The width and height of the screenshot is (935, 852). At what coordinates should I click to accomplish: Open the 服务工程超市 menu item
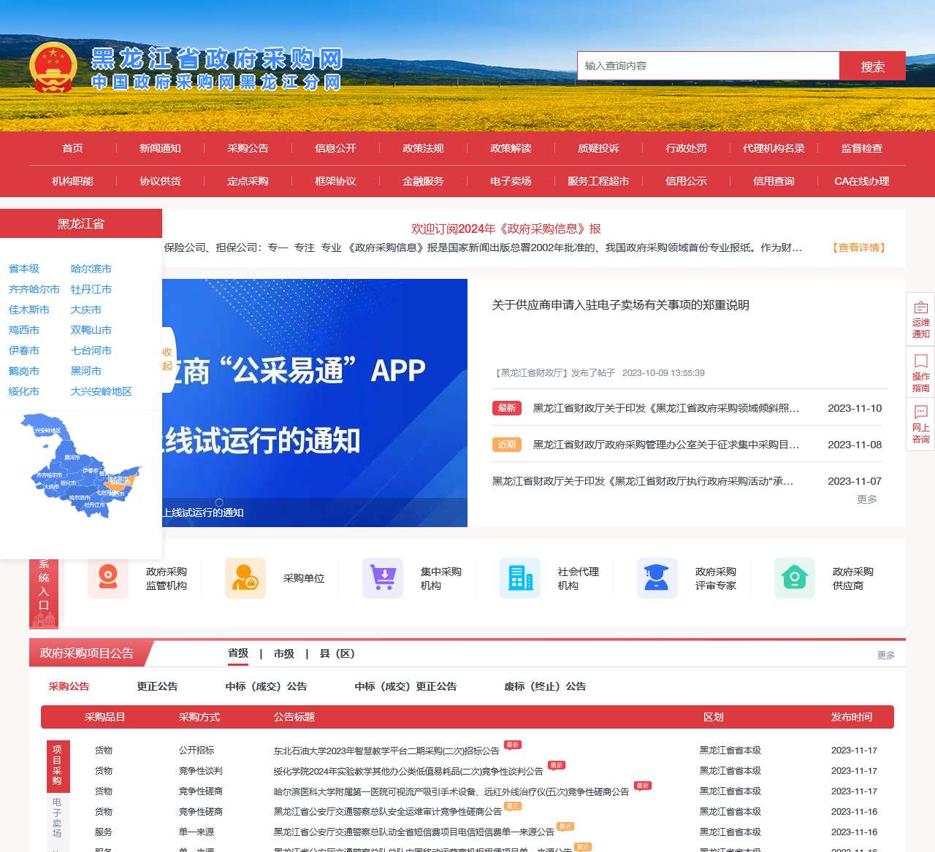[599, 181]
